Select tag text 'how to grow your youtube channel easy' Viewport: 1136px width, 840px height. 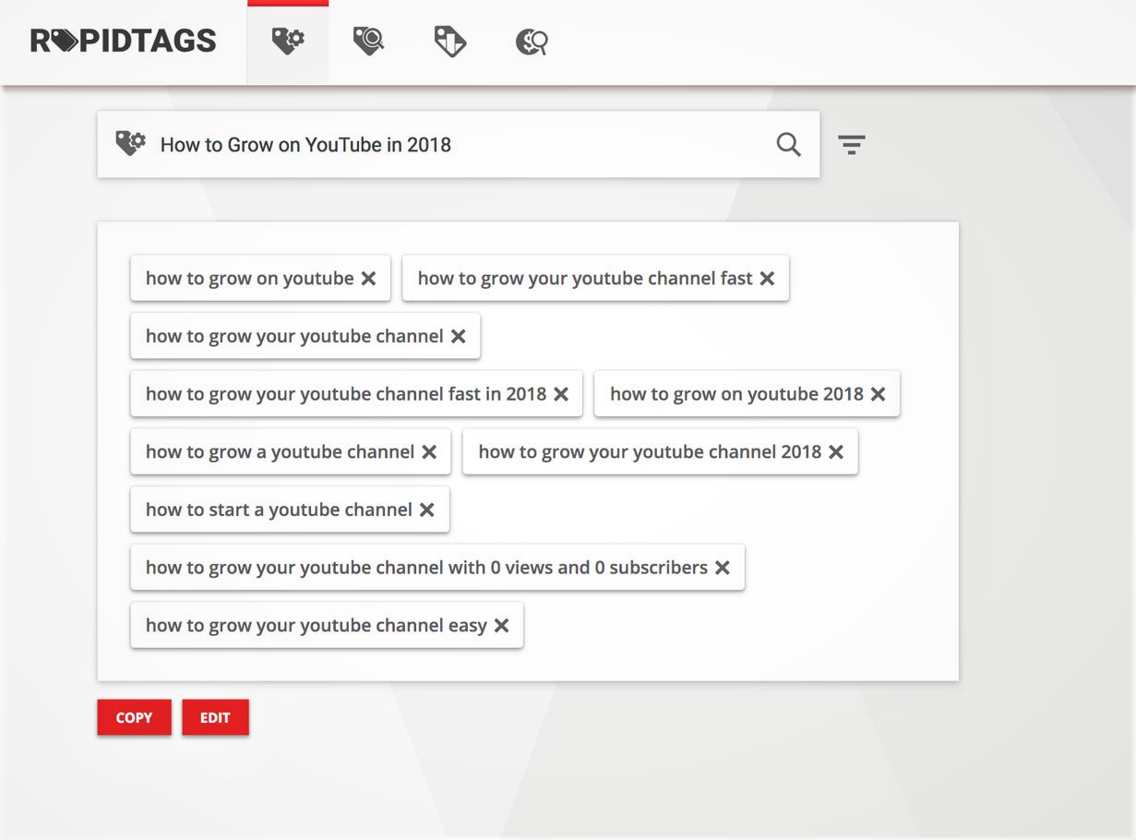(x=317, y=626)
